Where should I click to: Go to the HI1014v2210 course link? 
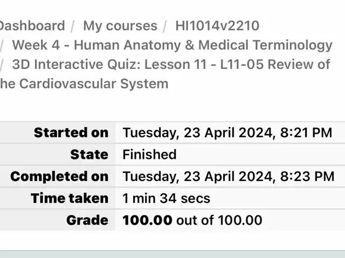[217, 26]
